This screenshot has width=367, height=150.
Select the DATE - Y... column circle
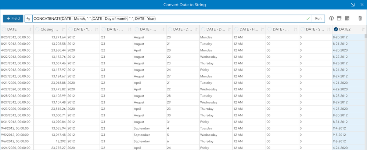(x=71, y=29)
